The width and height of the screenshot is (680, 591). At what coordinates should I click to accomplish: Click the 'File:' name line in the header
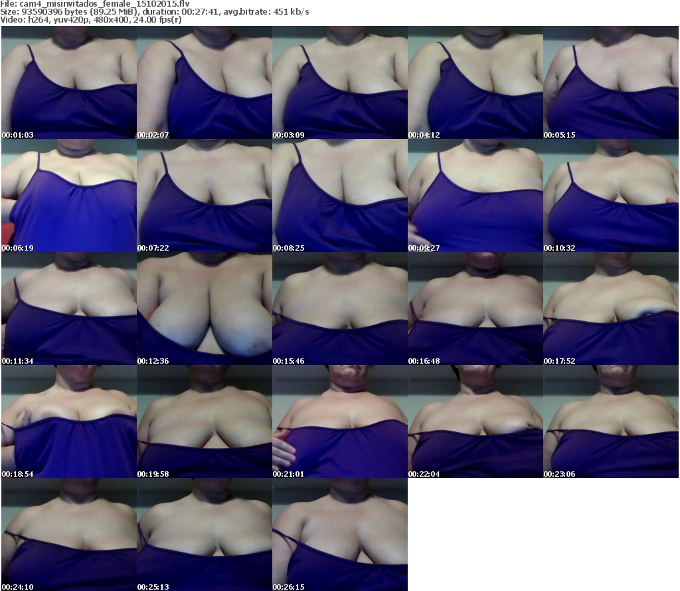tap(95, 3)
